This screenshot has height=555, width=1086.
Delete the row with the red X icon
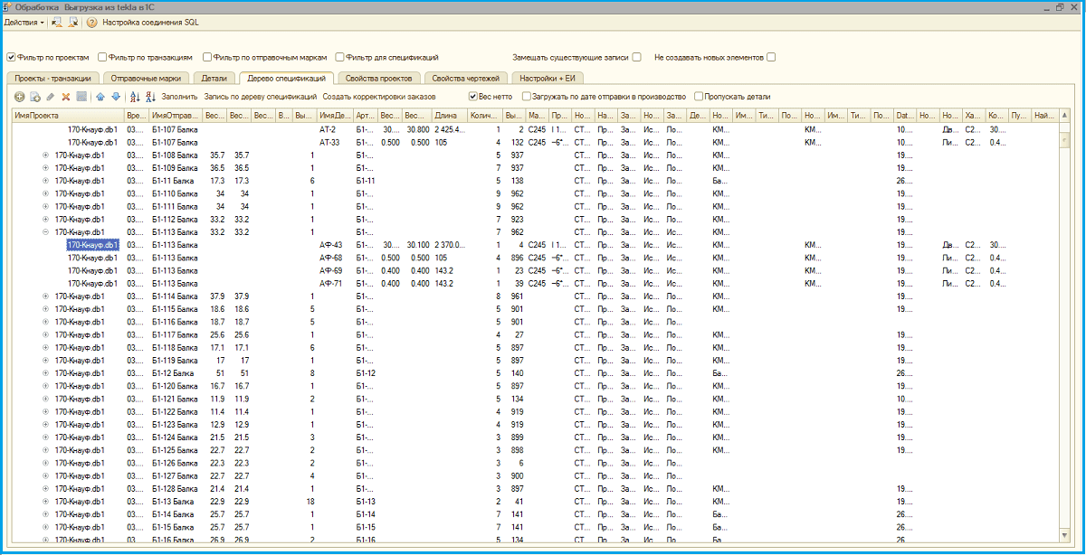tap(66, 97)
